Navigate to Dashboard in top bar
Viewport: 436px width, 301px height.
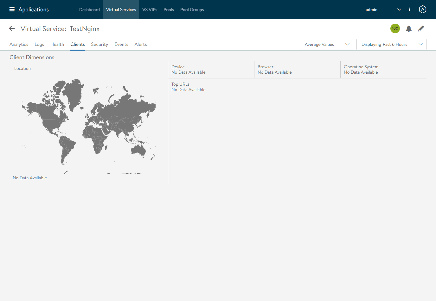click(89, 10)
